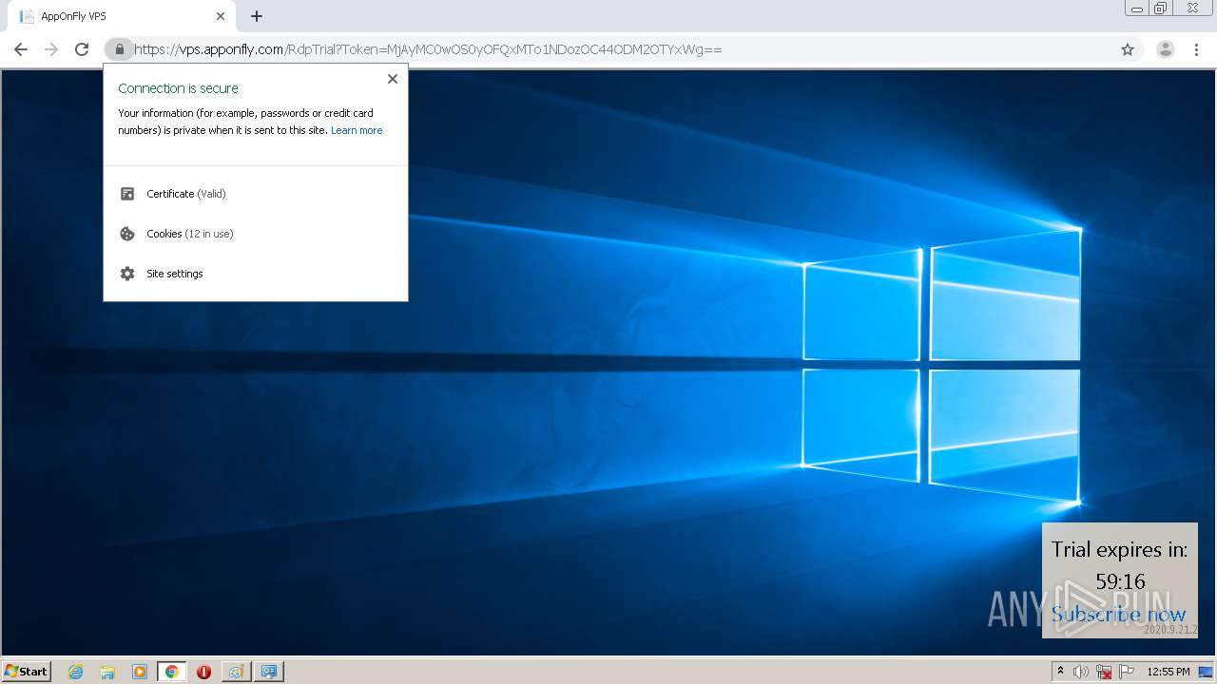Select the AppOnFly VPS tab
Image resolution: width=1217 pixels, height=684 pixels.
click(121, 16)
